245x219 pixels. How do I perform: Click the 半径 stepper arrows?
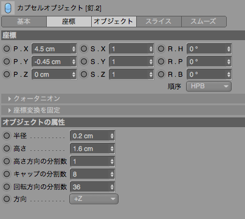(x=112, y=136)
